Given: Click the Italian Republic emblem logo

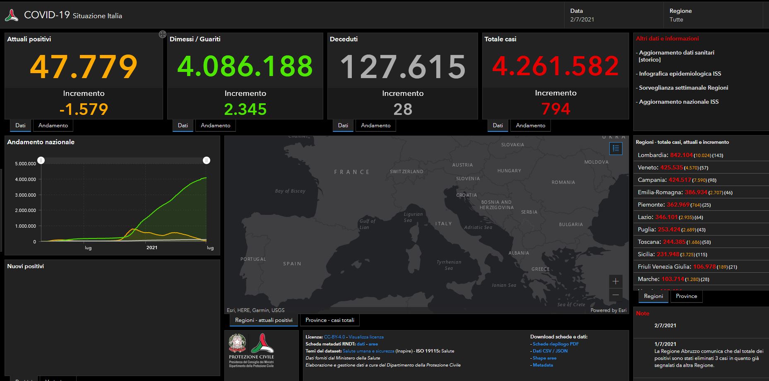Looking at the screenshot, I should pyautogui.click(x=237, y=343).
